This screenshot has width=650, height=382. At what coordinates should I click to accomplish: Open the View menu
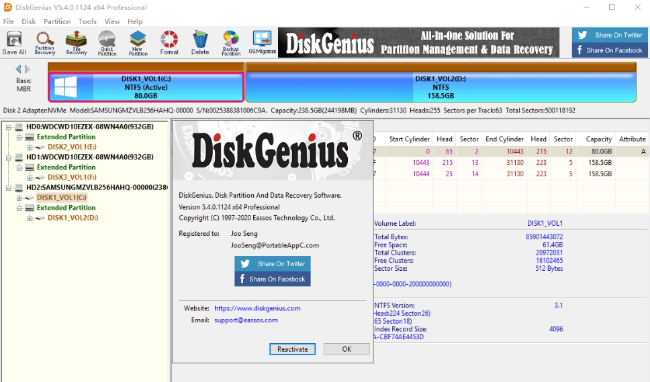(x=112, y=21)
